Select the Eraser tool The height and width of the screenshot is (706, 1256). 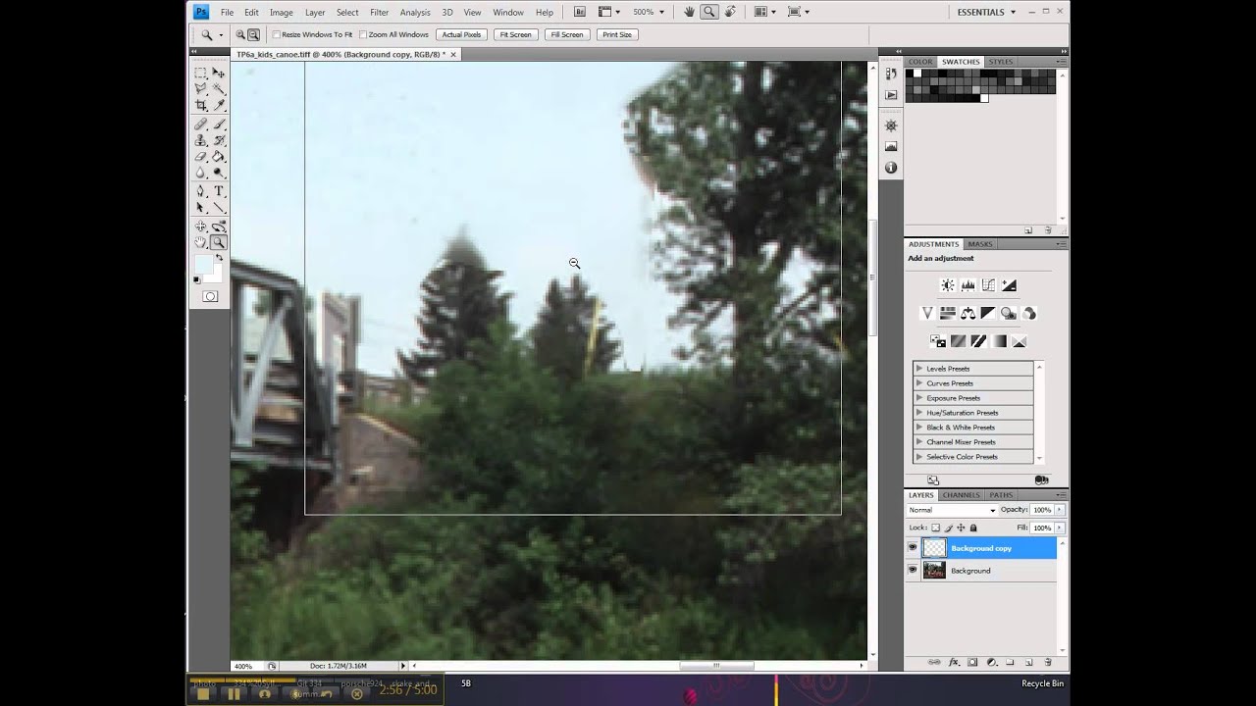pos(201,156)
